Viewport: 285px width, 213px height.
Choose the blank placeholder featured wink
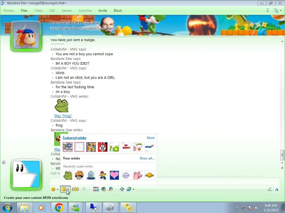tap(79, 147)
